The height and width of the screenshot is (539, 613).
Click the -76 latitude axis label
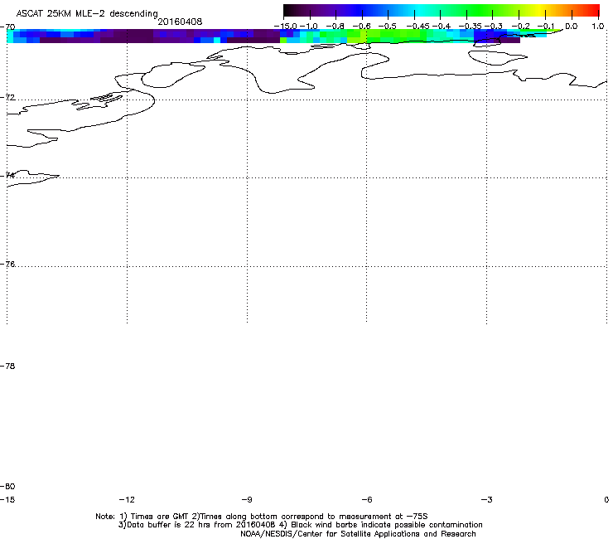(7, 265)
